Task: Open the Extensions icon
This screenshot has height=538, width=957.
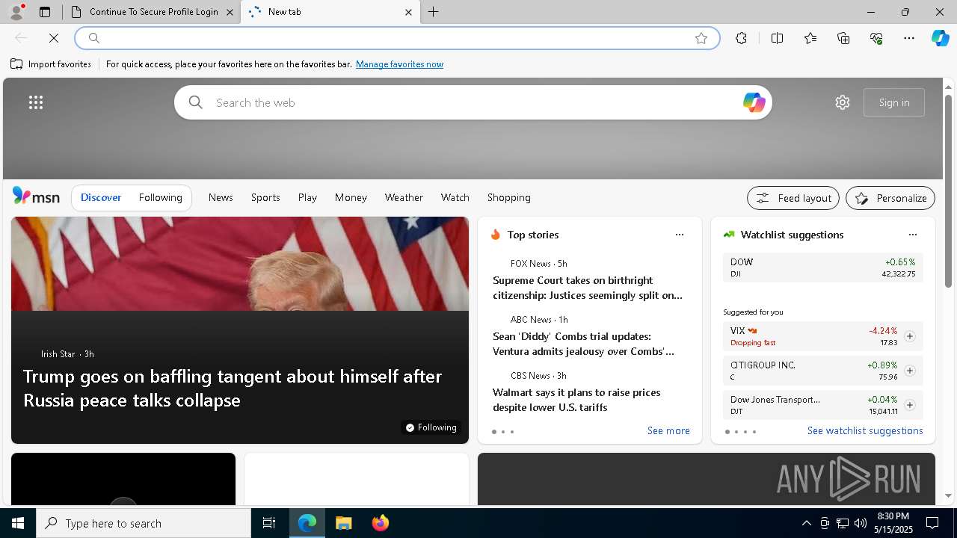Action: (x=741, y=38)
